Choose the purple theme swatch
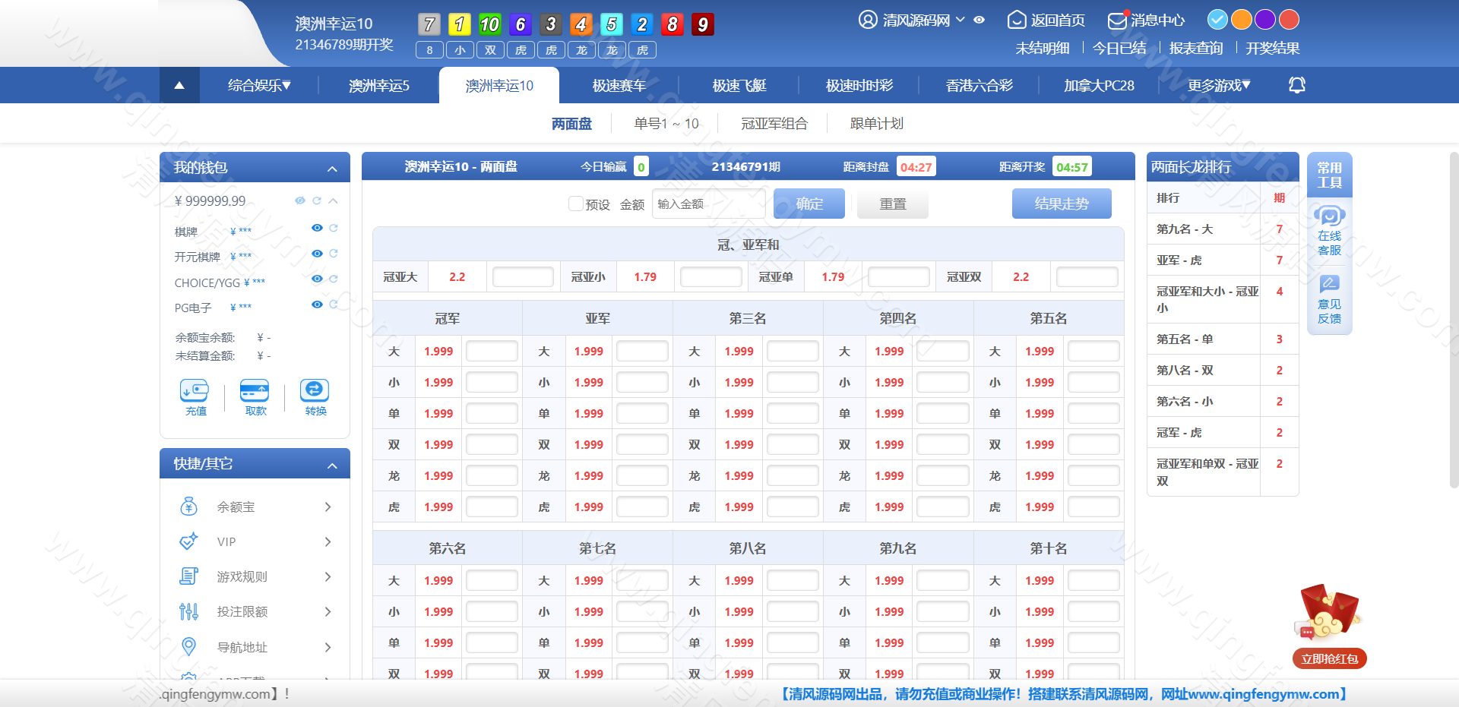Screen dimensions: 1459x707 [x=1265, y=19]
